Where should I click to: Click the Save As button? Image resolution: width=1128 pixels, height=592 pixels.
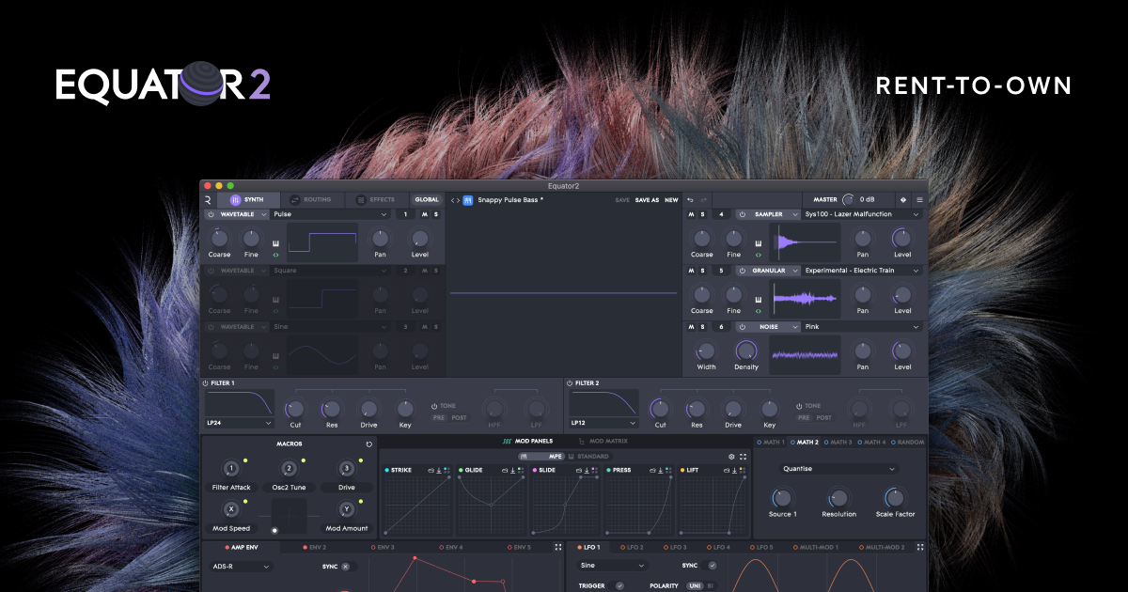coord(647,200)
